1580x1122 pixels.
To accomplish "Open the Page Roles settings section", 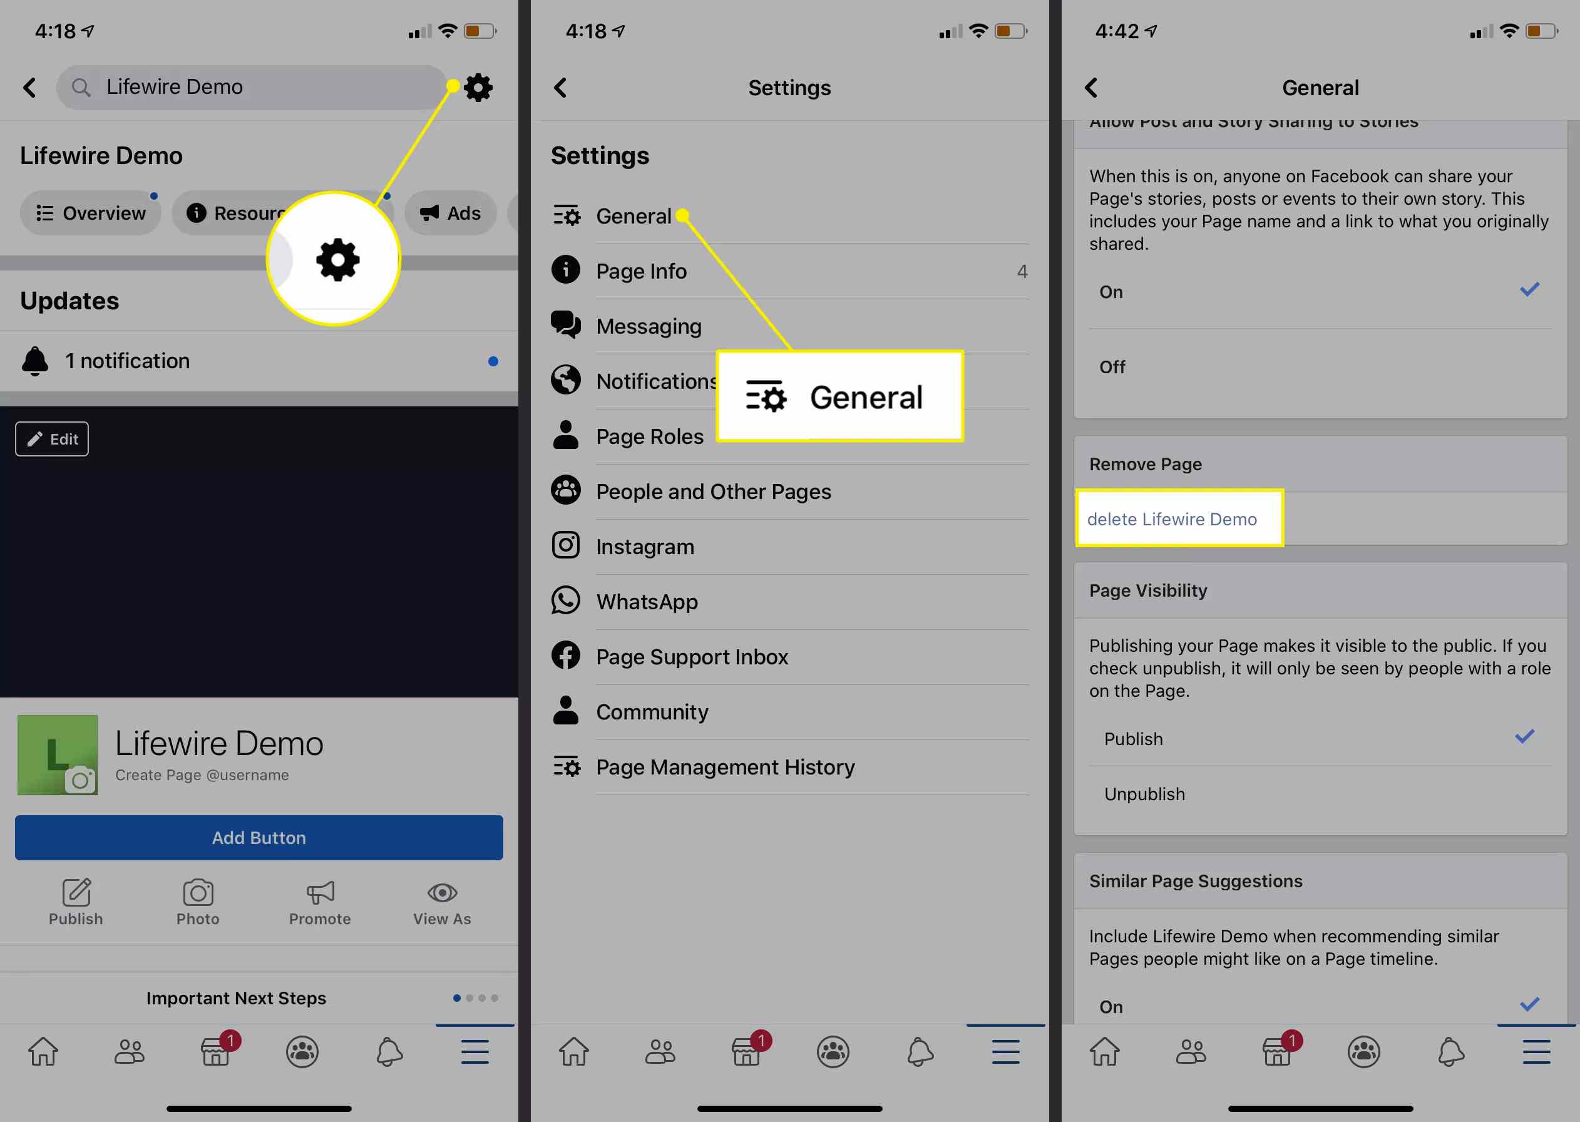I will [649, 436].
